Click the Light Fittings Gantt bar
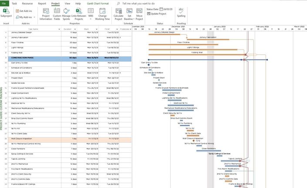307x188 pixels. tap(193, 50)
